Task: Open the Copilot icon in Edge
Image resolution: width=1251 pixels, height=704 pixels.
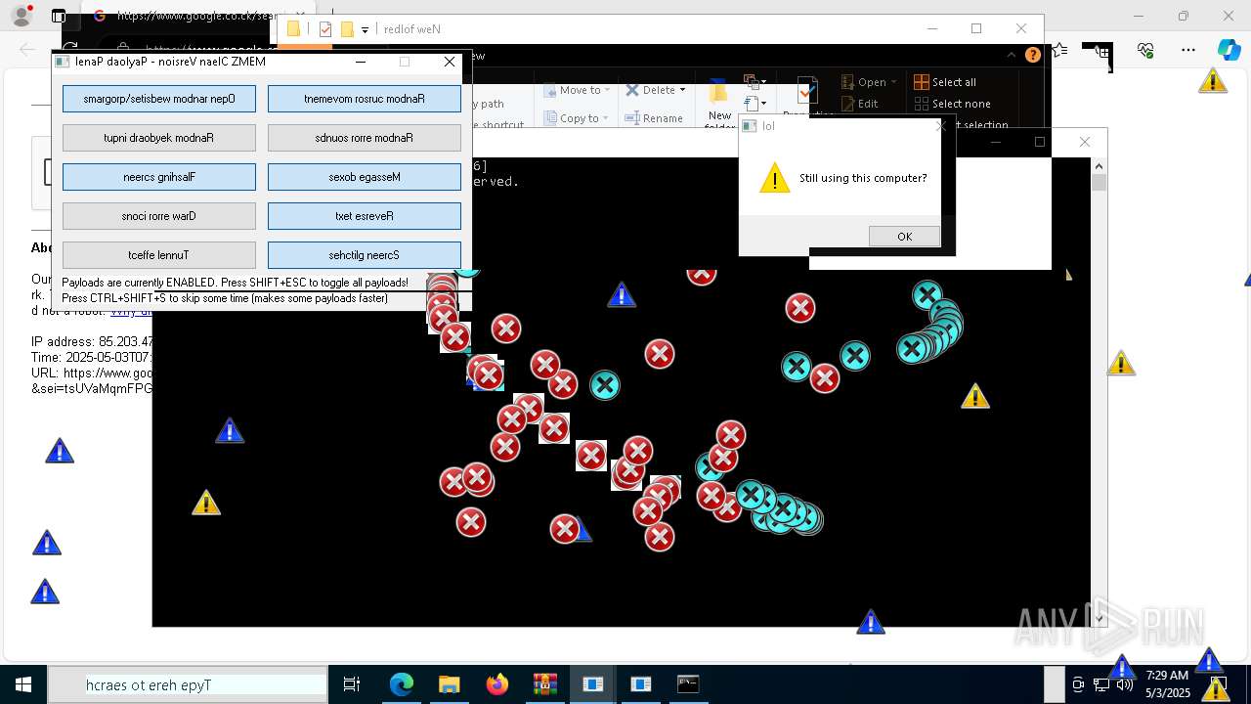Action: 1229,50
